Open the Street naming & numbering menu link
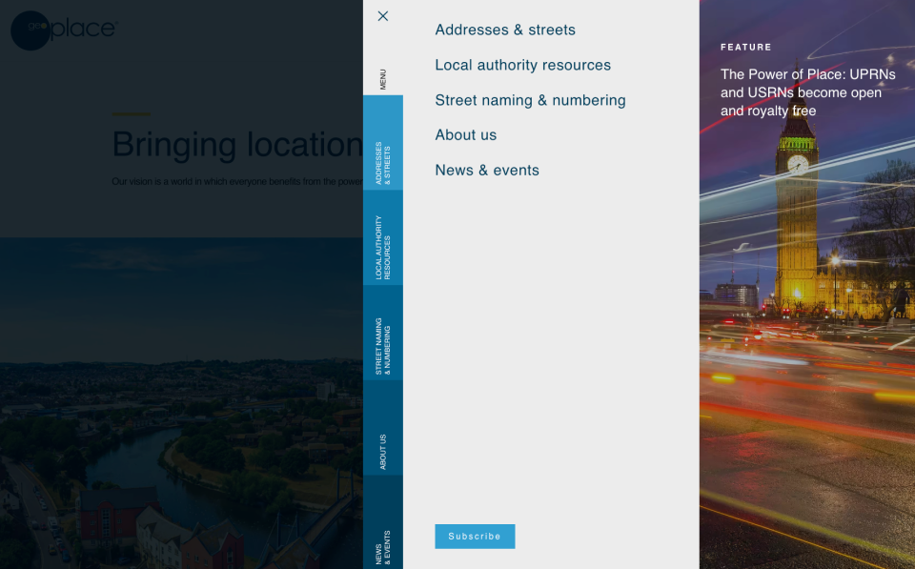The height and width of the screenshot is (569, 915). coord(530,100)
